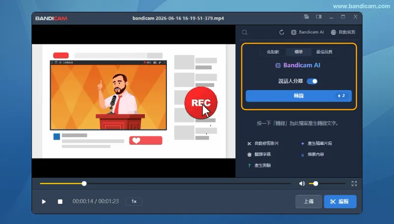Click the video seek slider handle
This screenshot has width=394, height=224.
pyautogui.click(x=84, y=184)
